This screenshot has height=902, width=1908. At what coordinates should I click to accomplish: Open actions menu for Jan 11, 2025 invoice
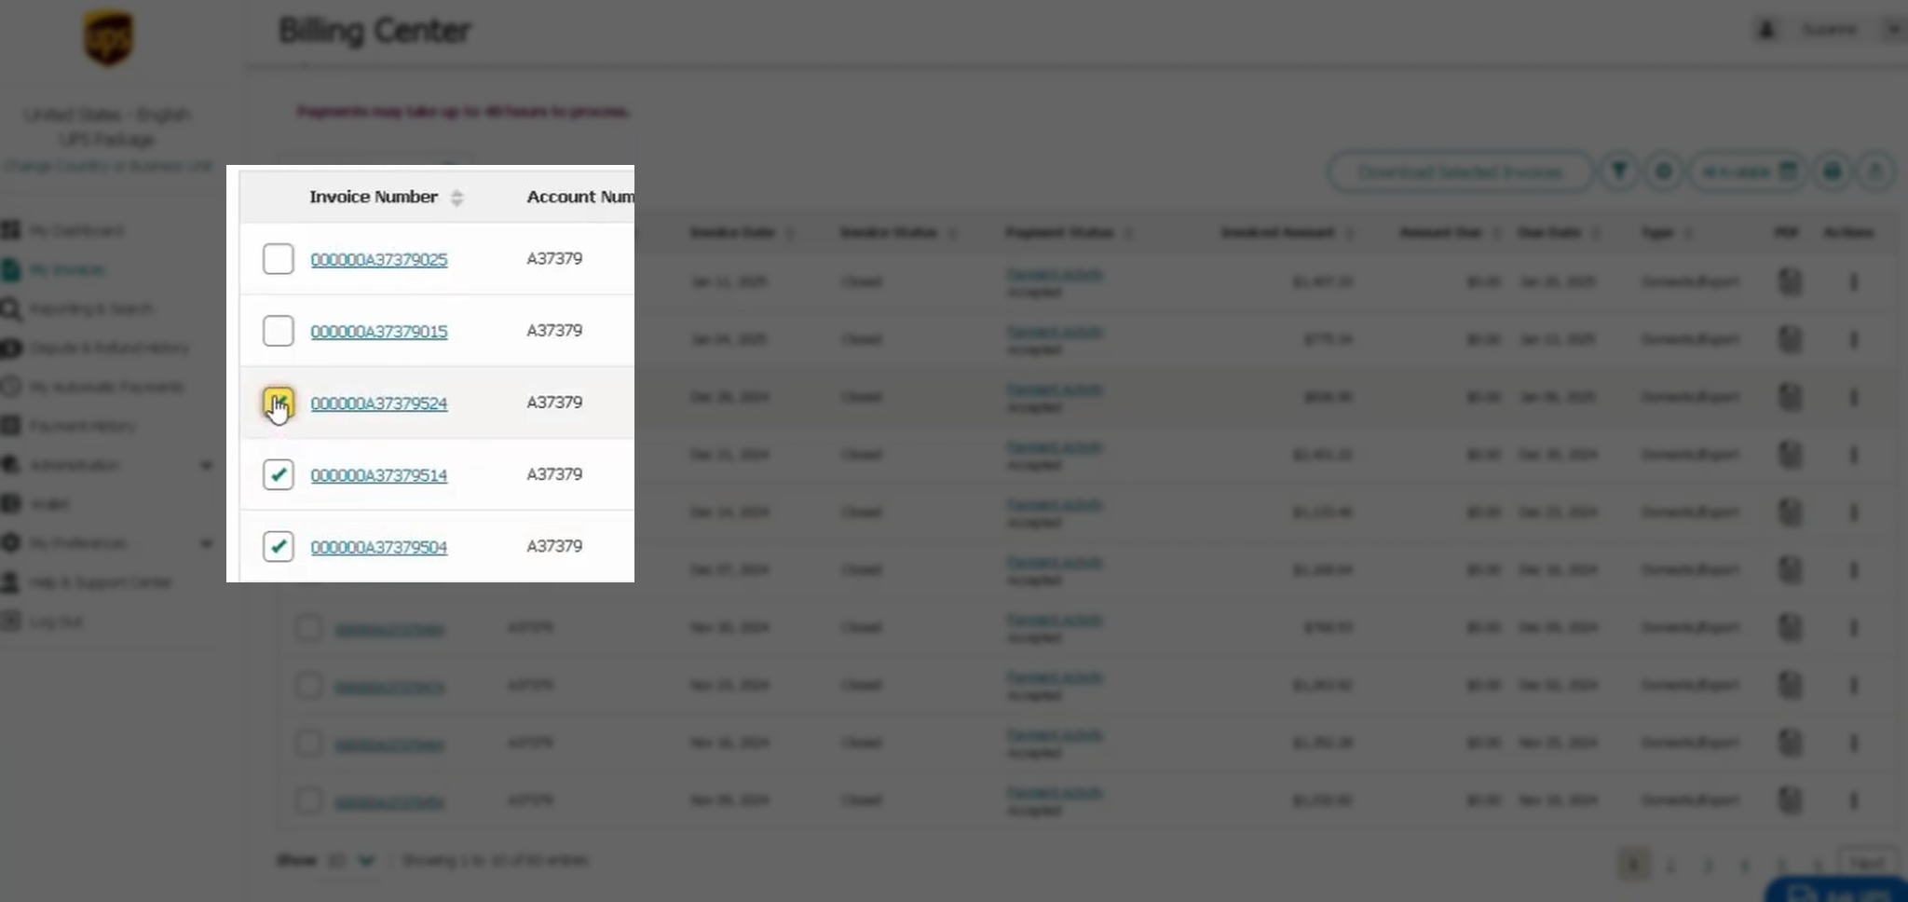coord(1853,281)
